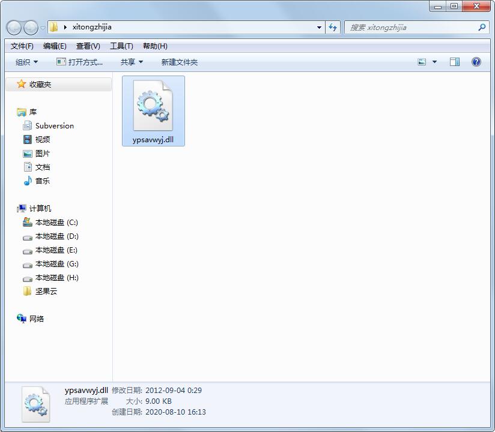495x432 pixels.
Task: Select the ypsavwyj.dll file icon
Action: [x=153, y=107]
